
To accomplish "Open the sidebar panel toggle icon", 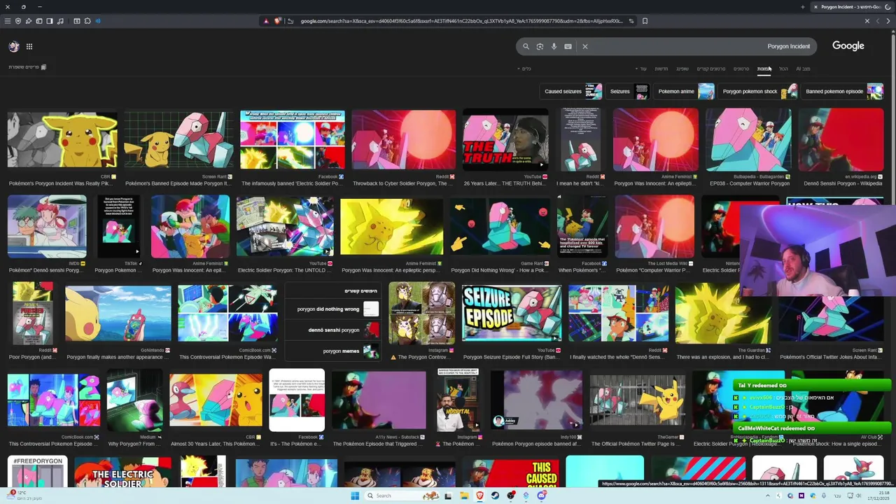I will (x=50, y=21).
